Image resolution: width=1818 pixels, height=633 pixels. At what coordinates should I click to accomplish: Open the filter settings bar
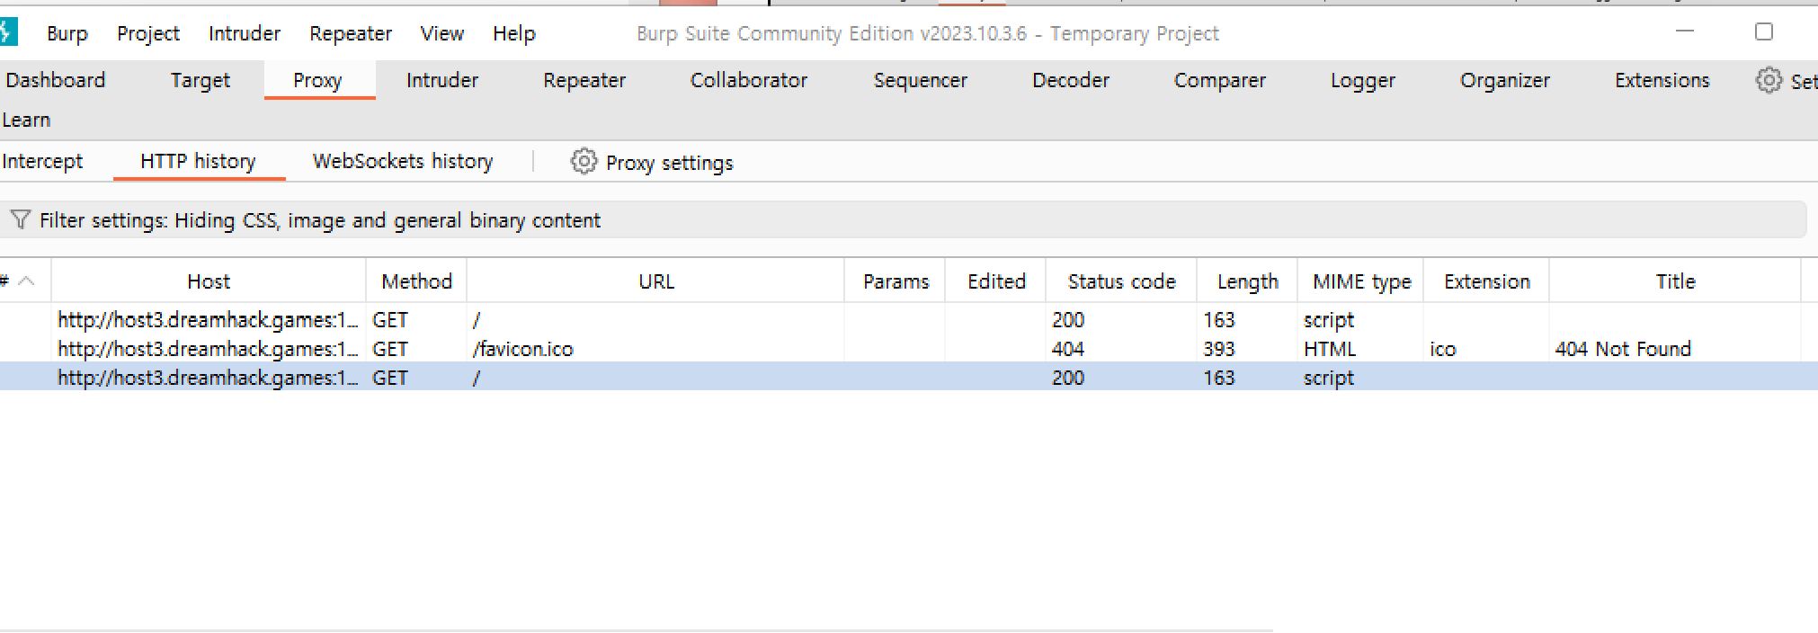tap(903, 219)
